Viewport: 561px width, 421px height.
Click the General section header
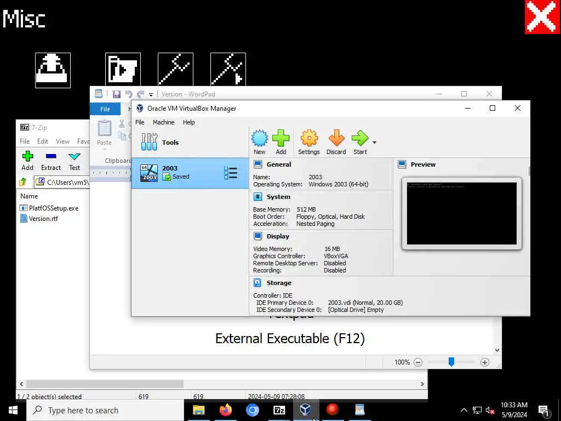pyautogui.click(x=279, y=164)
